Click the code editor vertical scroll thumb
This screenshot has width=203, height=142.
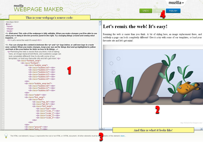point(100,24)
